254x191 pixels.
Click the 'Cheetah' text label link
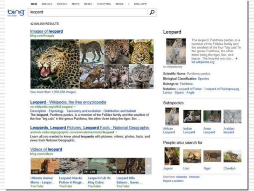click(229, 168)
